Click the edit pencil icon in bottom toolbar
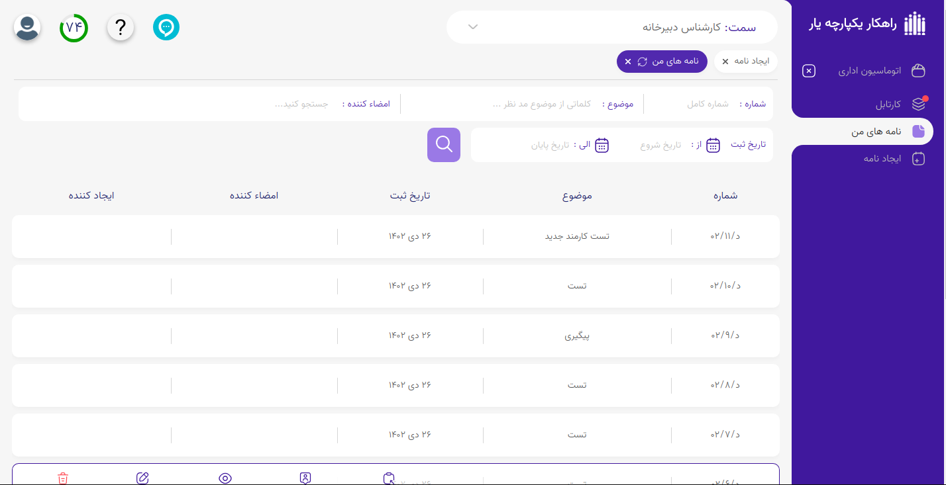The image size is (946, 485). [143, 478]
